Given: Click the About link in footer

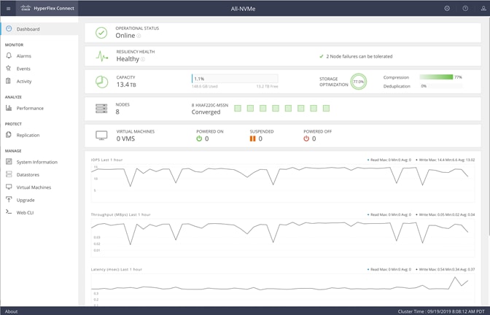Looking at the screenshot, I should tap(11, 311).
